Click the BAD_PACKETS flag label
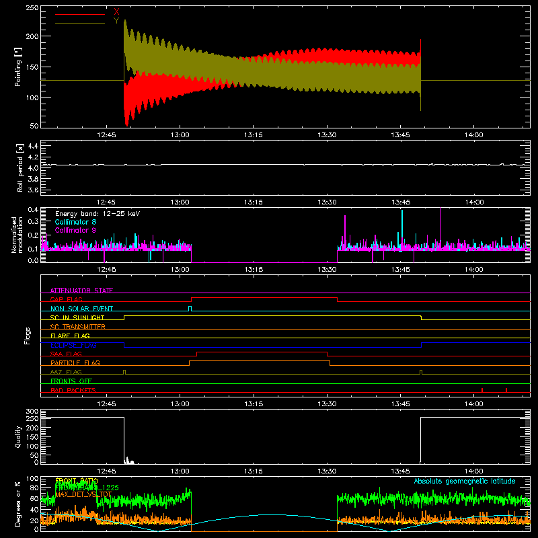The width and height of the screenshot is (538, 538). coord(73,390)
